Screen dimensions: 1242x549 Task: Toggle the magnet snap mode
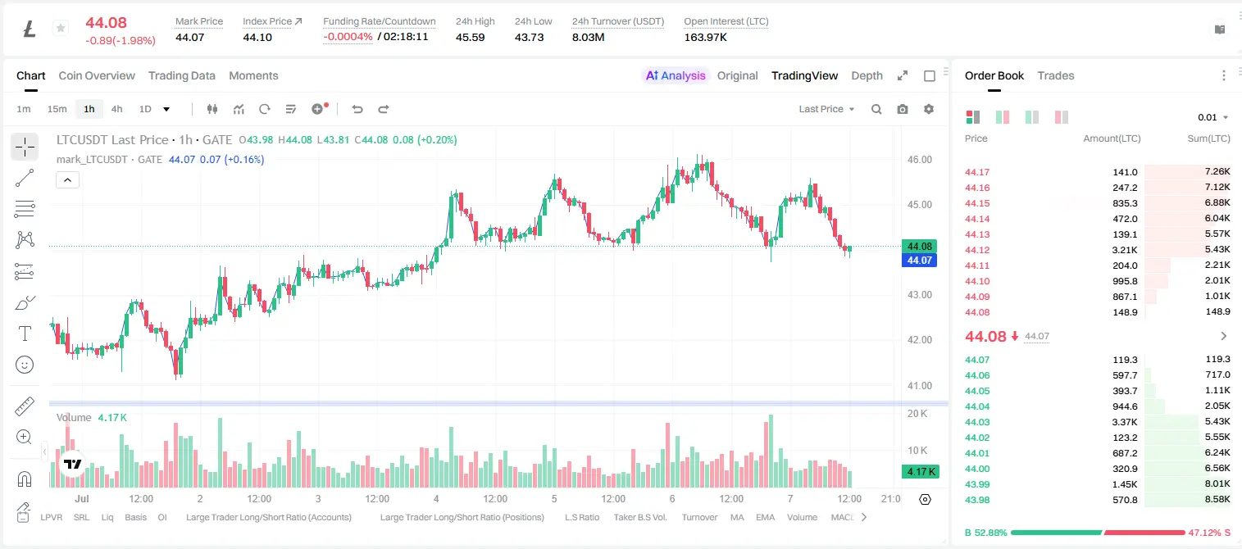coord(25,479)
